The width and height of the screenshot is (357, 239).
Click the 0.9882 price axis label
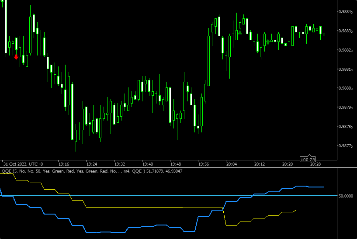coord(347,50)
